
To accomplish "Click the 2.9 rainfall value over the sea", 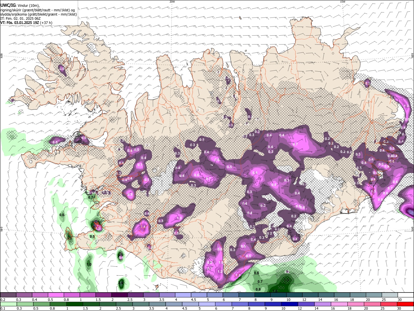I will point(121,283).
